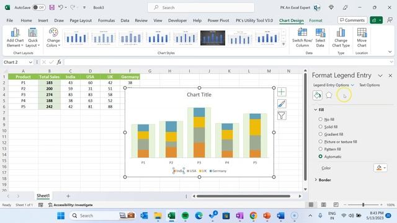Apply the dark chart style thumbnail
This screenshot has height=223, width=397.
(x=212, y=38)
